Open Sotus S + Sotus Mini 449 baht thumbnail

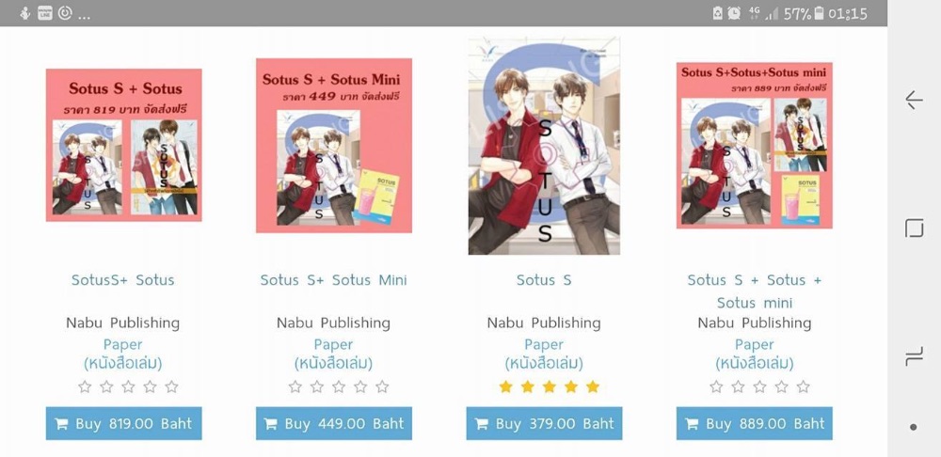point(334,145)
